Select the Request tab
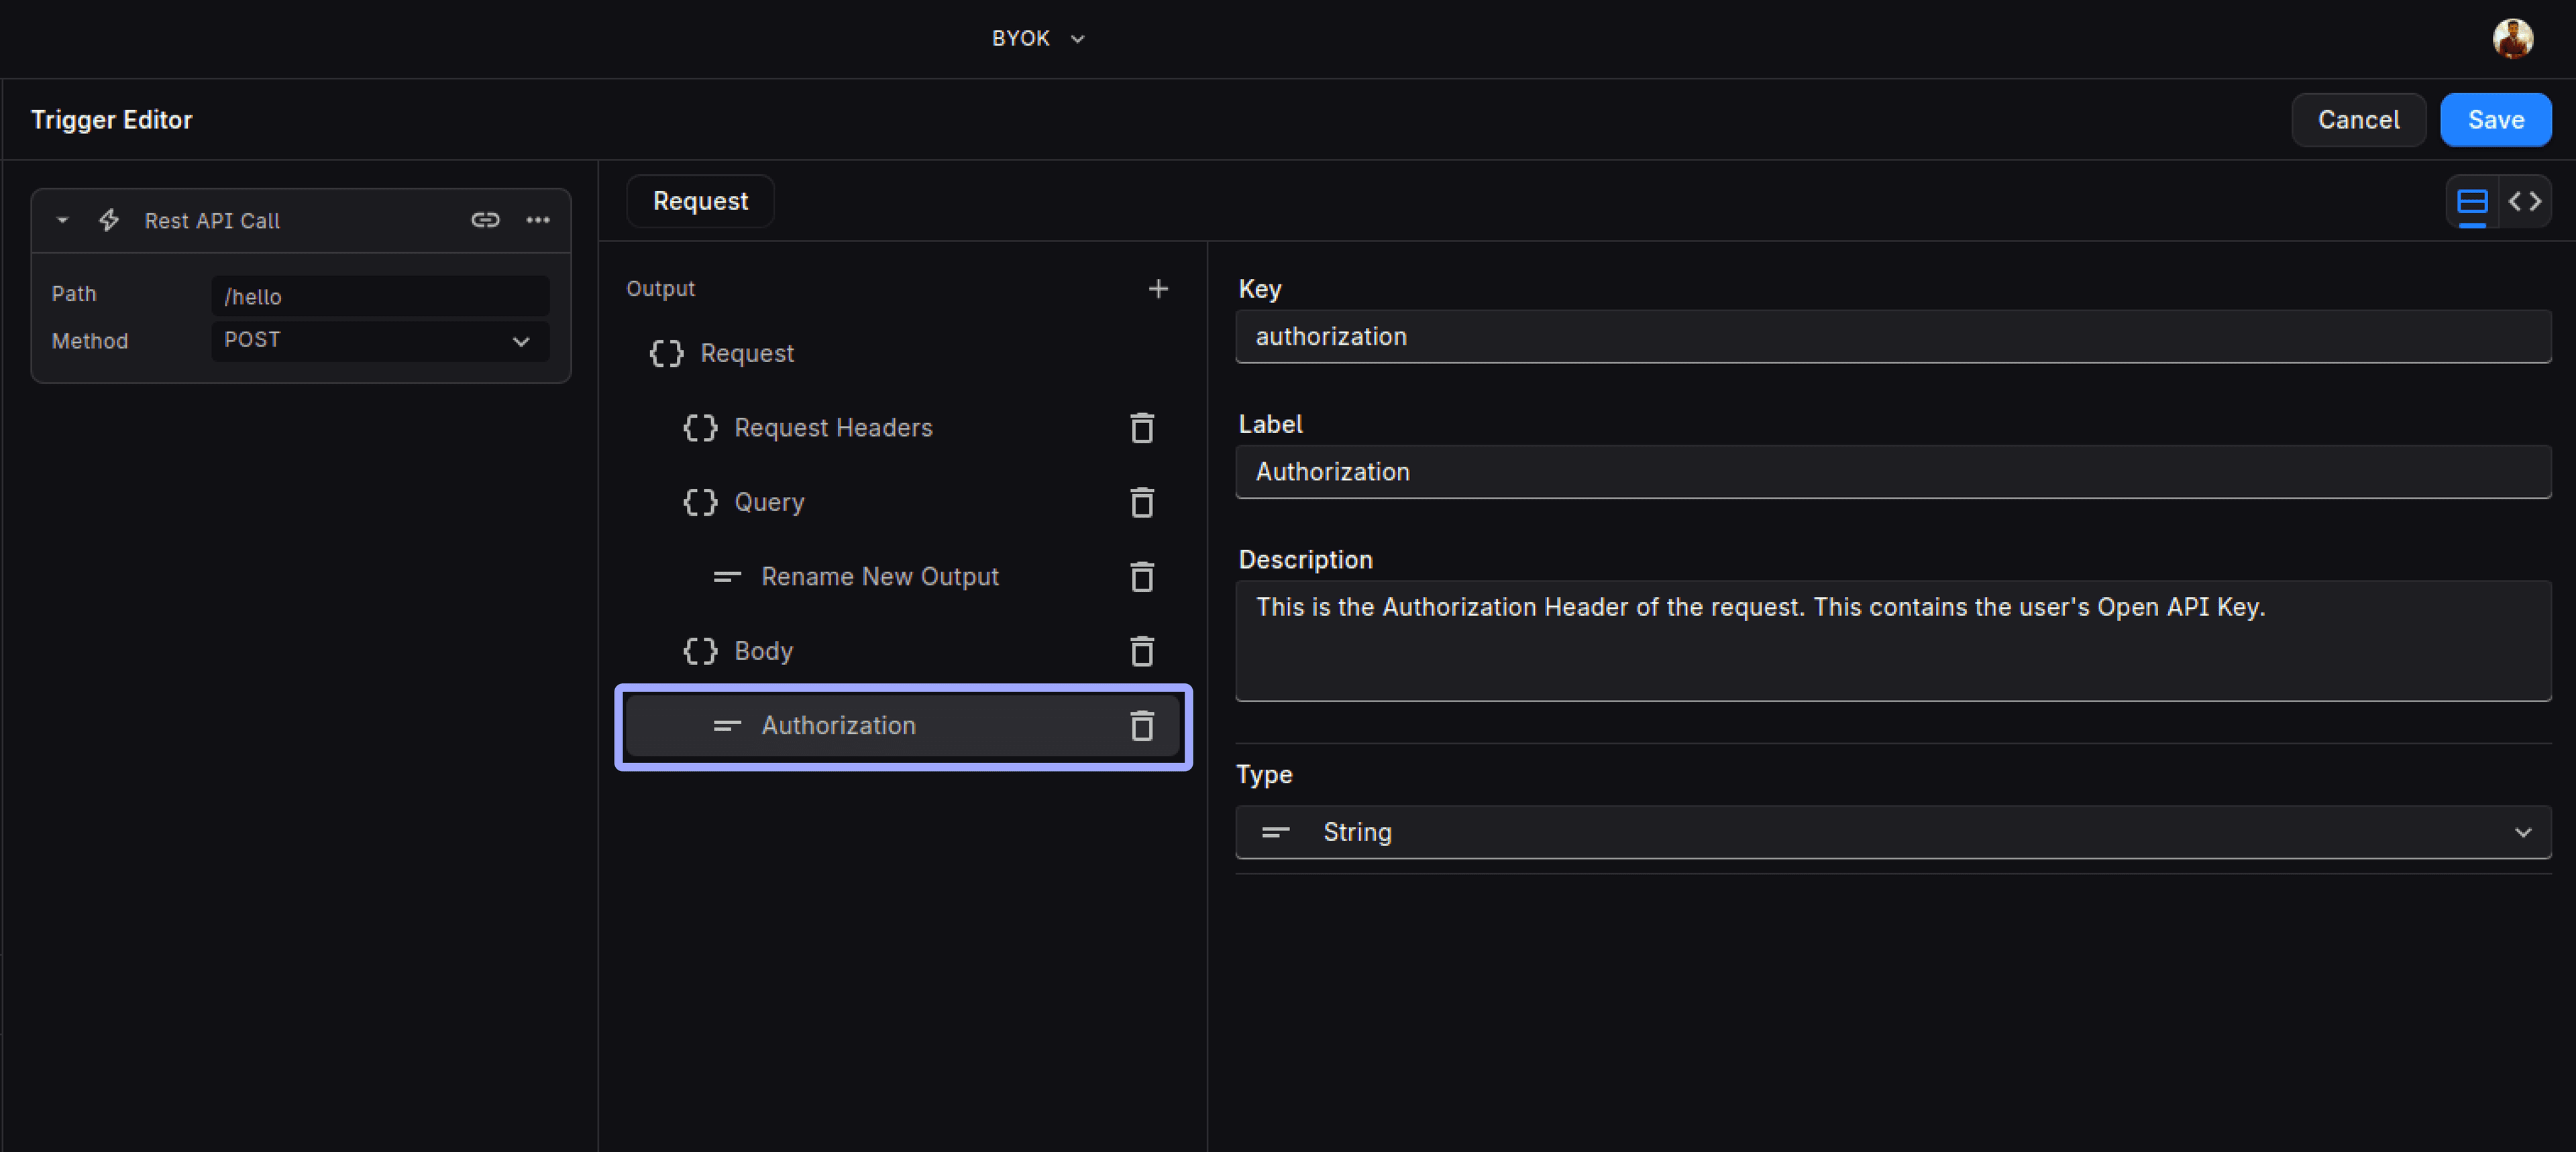Image resolution: width=2576 pixels, height=1152 pixels. pyautogui.click(x=700, y=201)
